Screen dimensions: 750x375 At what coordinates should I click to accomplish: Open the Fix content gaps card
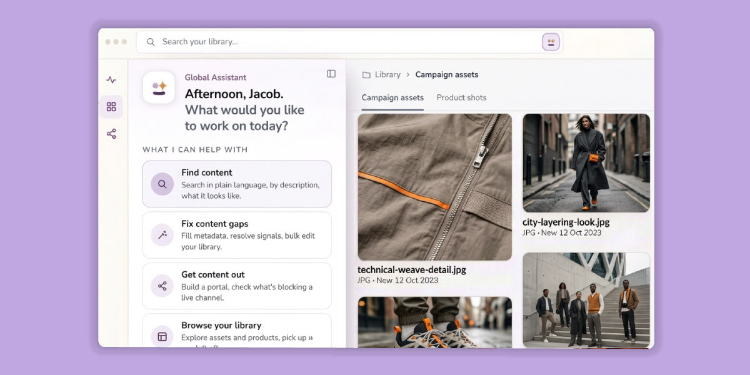tap(237, 235)
